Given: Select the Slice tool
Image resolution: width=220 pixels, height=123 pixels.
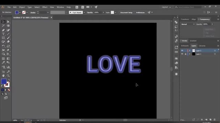Looking at the screenshot, I should pos(8,72).
